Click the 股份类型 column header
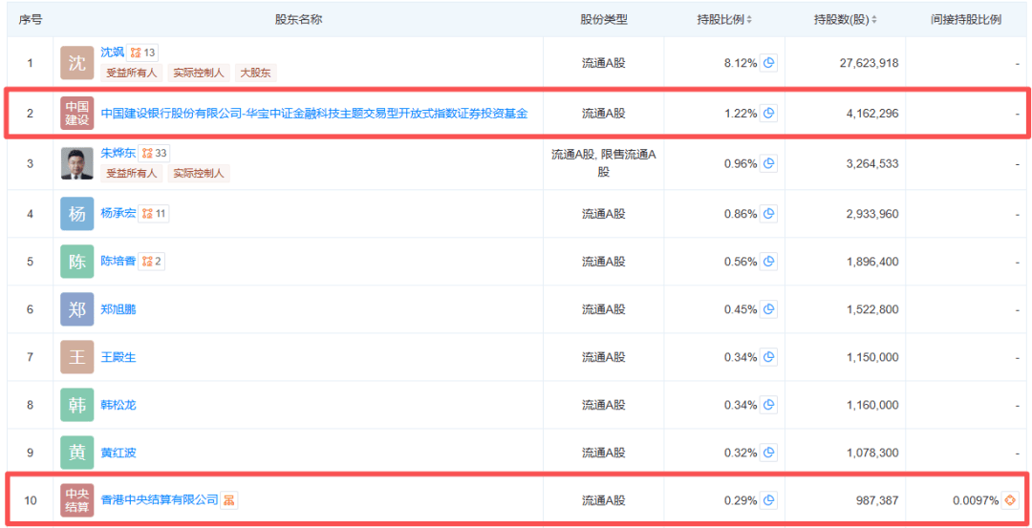 [604, 20]
